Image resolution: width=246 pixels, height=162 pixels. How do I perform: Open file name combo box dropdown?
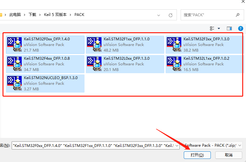[177, 146]
